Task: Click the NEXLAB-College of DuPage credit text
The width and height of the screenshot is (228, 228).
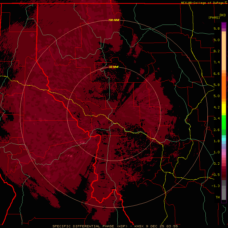Action: pyautogui.click(x=202, y=3)
